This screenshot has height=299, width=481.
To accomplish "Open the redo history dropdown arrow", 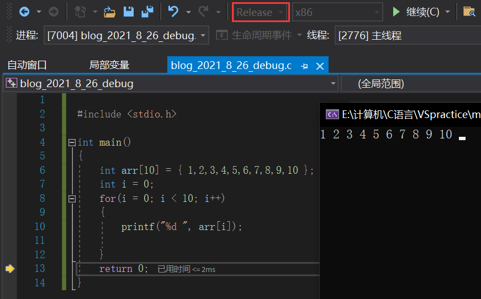I will [219, 12].
